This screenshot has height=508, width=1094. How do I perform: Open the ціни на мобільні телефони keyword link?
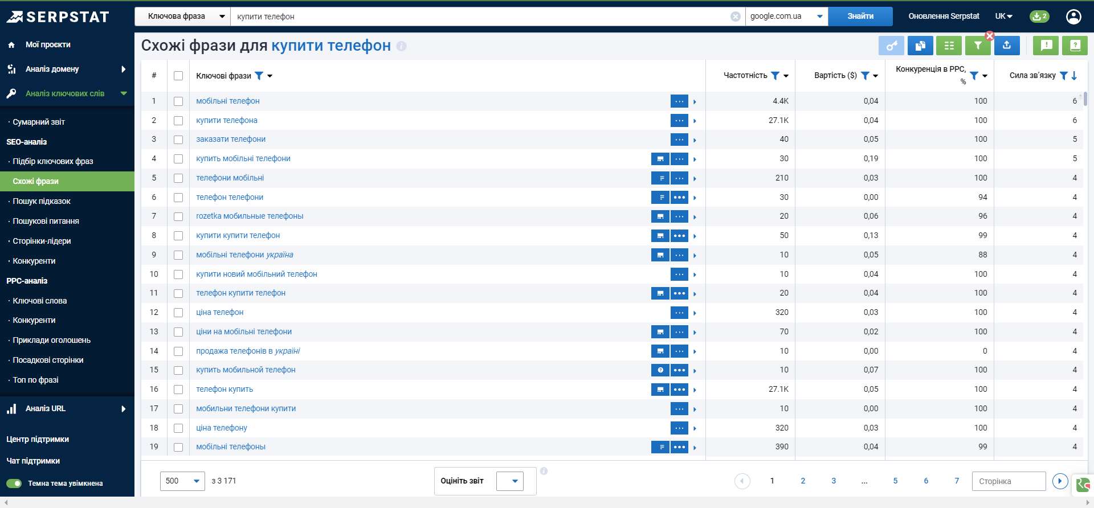click(244, 331)
